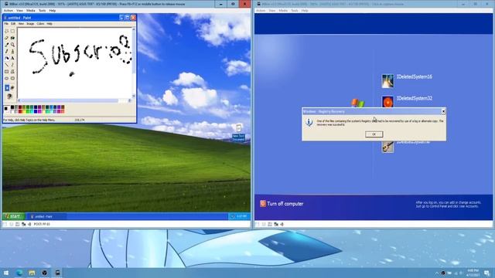Click the New Text Document desktop icon

click(238, 132)
